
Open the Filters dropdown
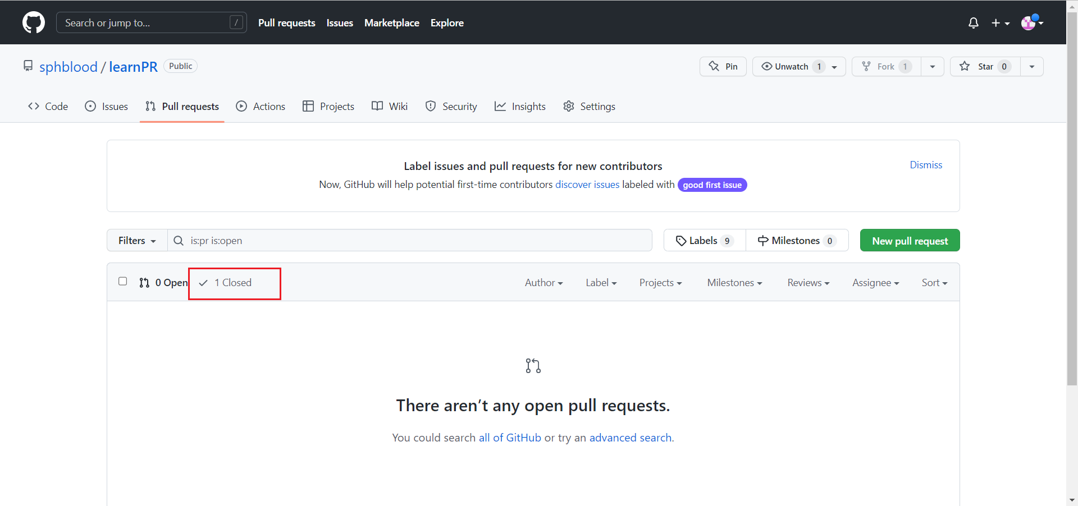point(137,240)
